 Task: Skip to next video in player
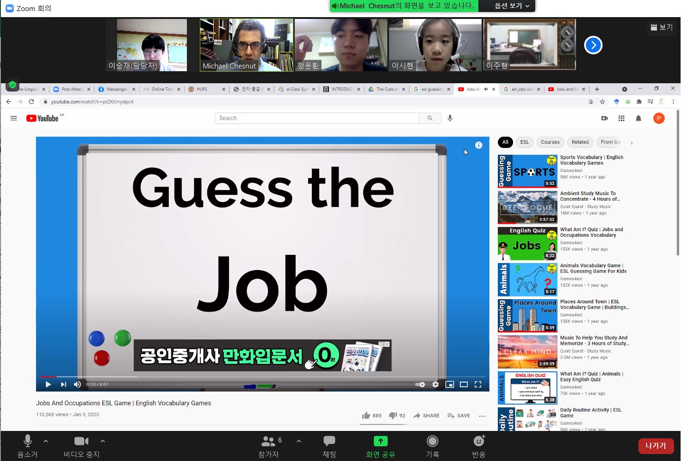click(x=63, y=384)
